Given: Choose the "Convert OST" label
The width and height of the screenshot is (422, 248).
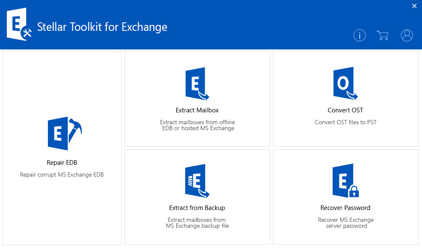Looking at the screenshot, I should tap(345, 110).
